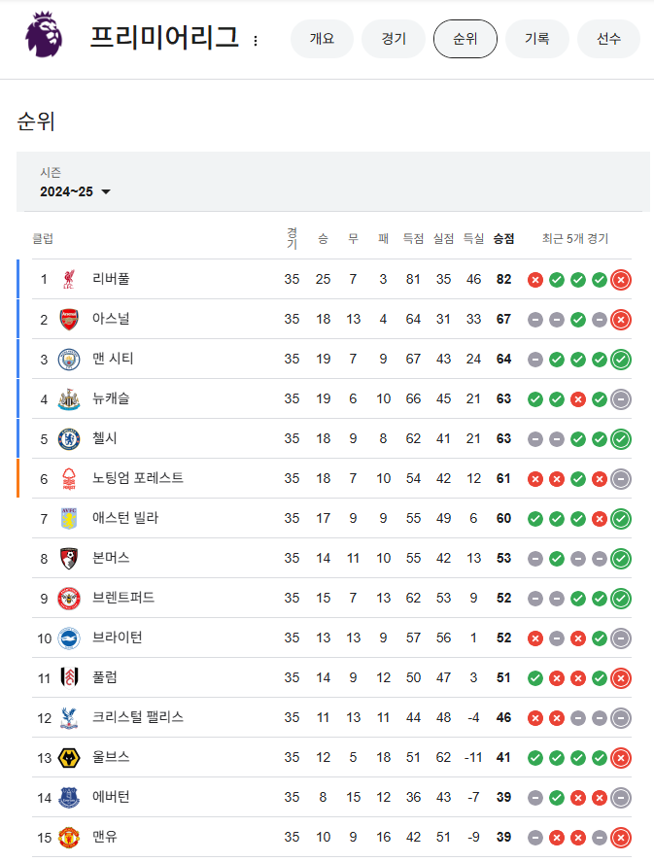Open the 선수 tab

click(x=609, y=39)
